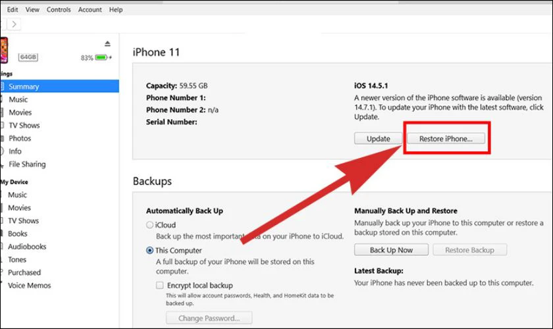Click the iPhone device thumbnail
553x329 pixels.
[4, 50]
